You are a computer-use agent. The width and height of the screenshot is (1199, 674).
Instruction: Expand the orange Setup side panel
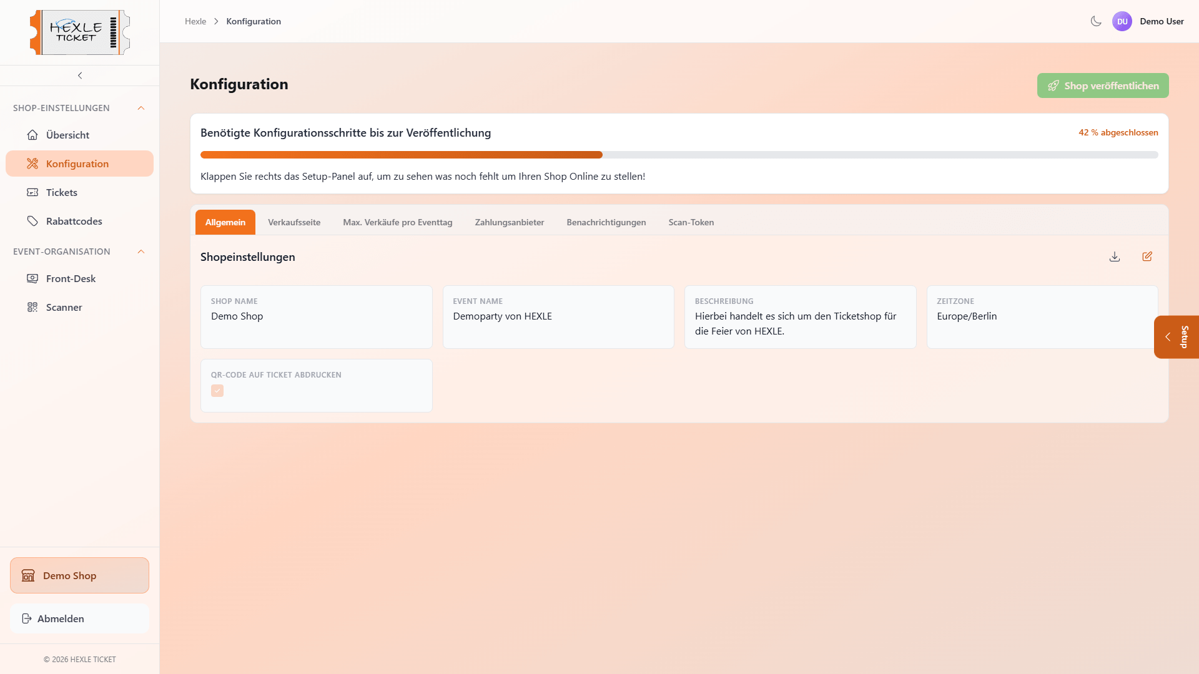(1176, 337)
